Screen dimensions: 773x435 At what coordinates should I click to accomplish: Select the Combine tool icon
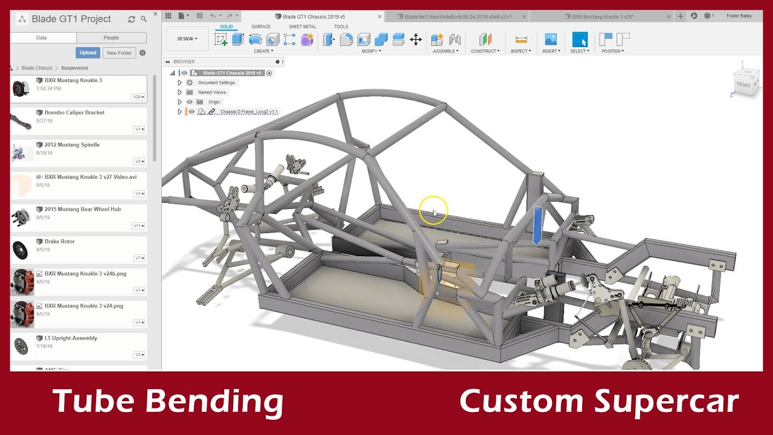pos(381,40)
